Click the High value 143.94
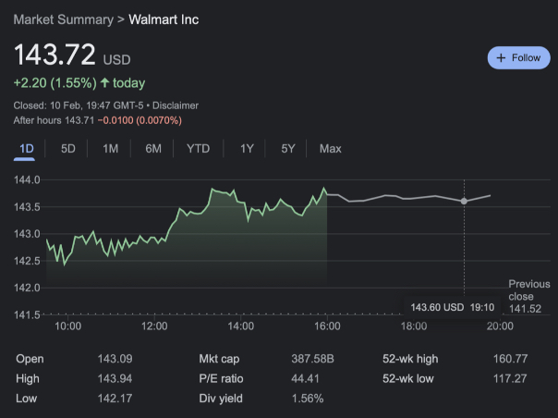Screen dimensions: 558x418 point(115,379)
